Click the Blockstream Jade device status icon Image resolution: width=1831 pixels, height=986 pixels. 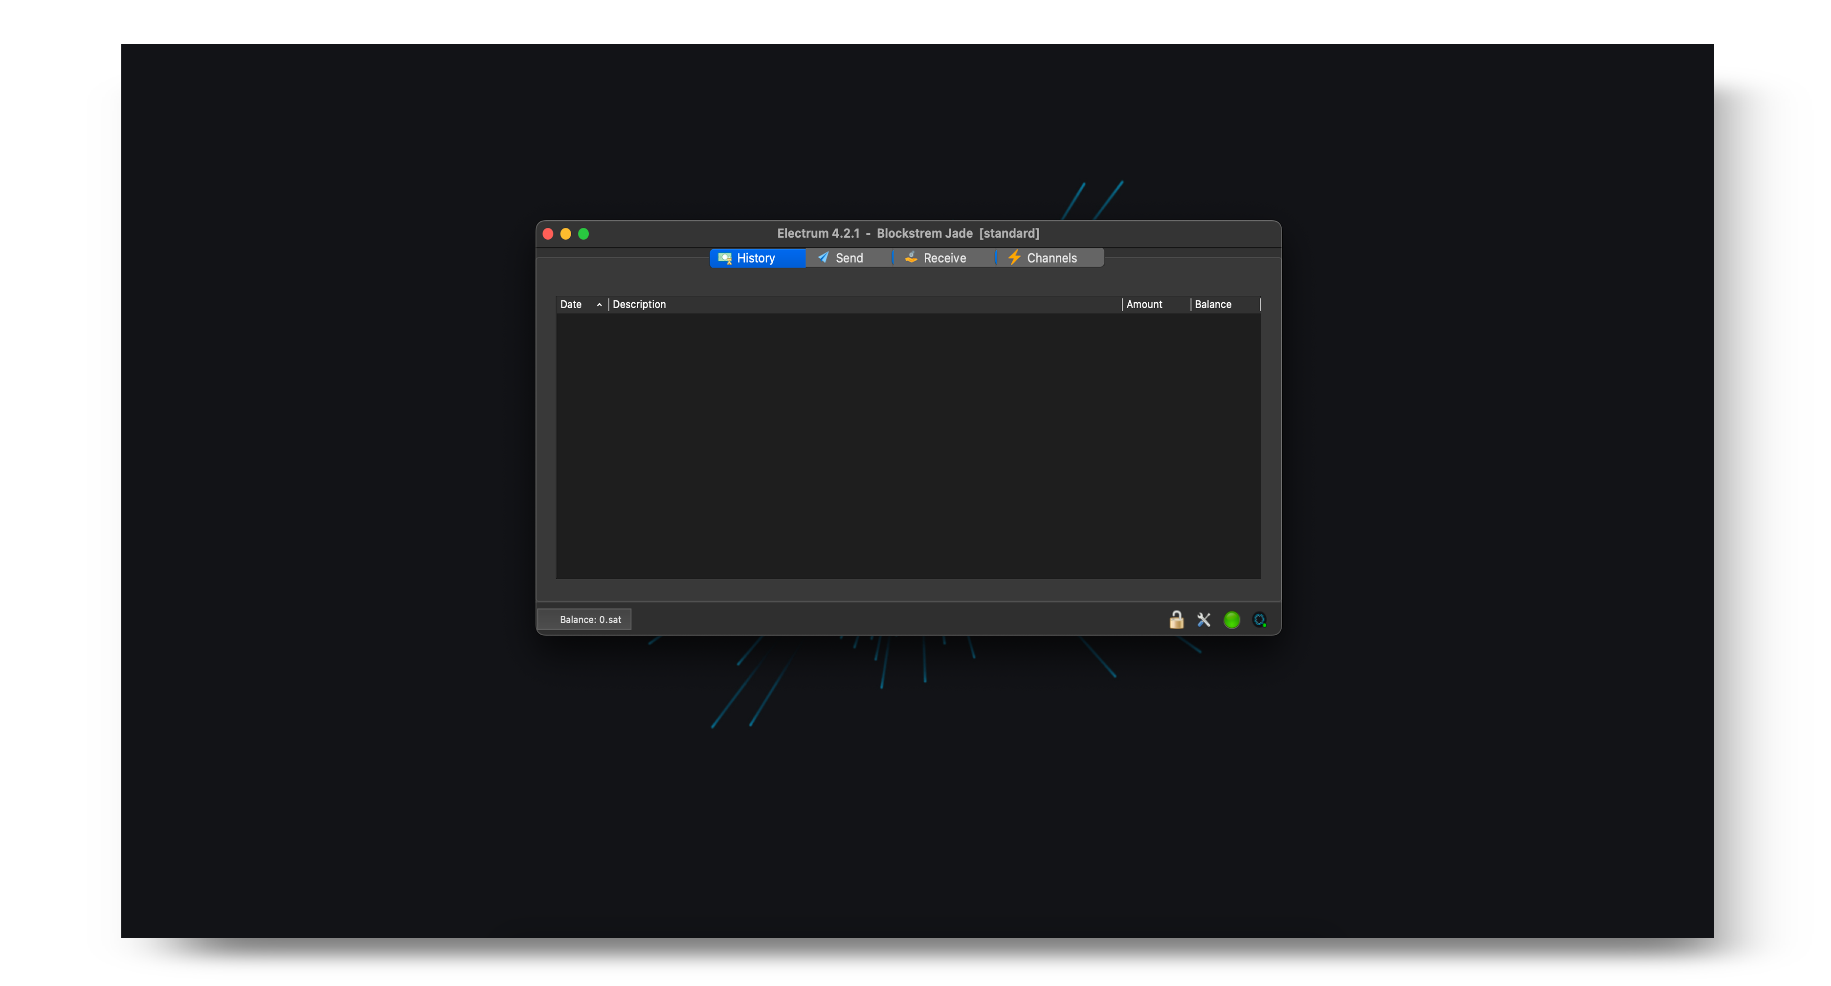[x=1259, y=620]
